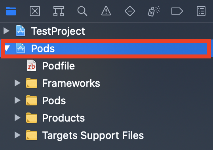Show the Breakpoint navigator icon
This screenshot has width=213, height=150.
(x=177, y=11)
